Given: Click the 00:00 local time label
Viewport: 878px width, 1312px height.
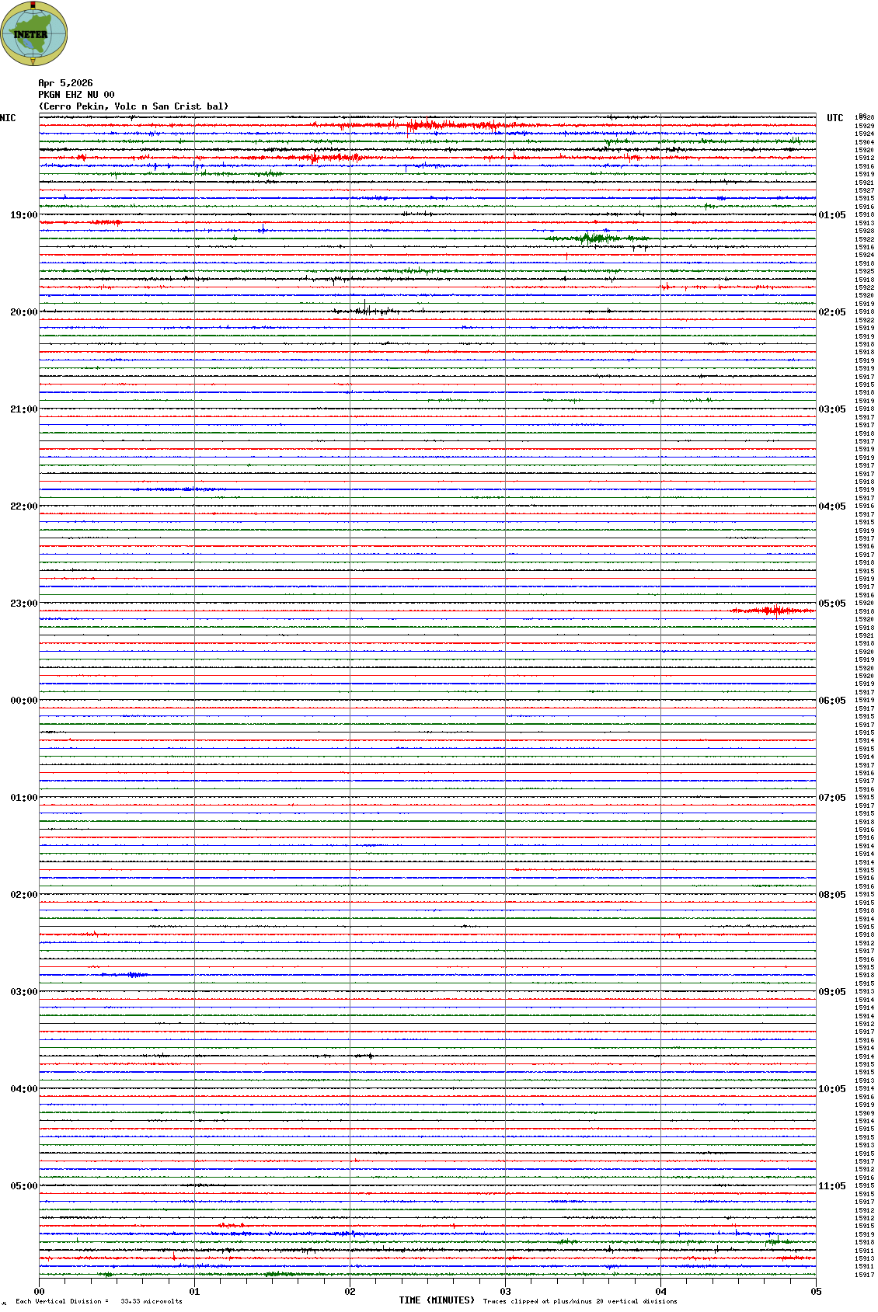Looking at the screenshot, I should coord(23,701).
